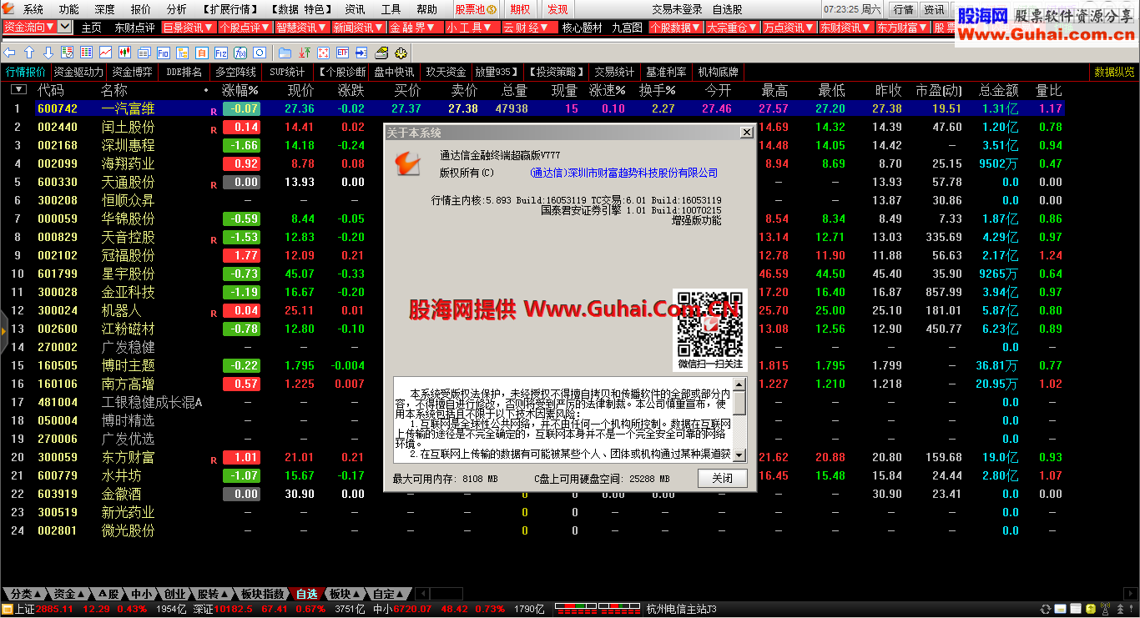Open the 资金流向 dropdown combo box
Viewport: 1140px width, 618px height.
pyautogui.click(x=38, y=27)
